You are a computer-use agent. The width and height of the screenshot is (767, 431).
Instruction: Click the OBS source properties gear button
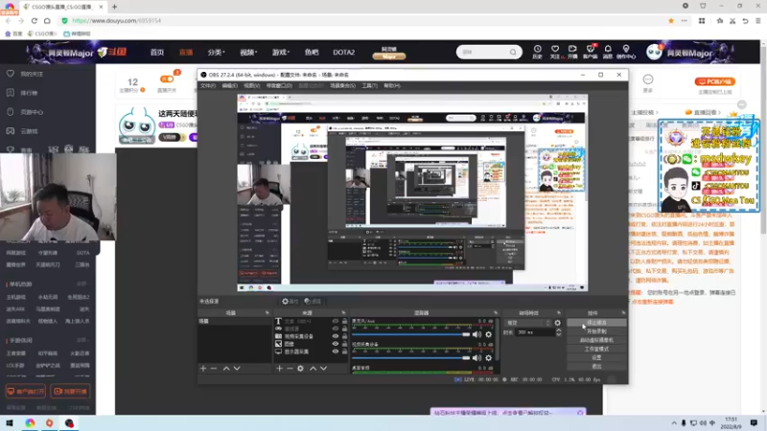(x=290, y=302)
